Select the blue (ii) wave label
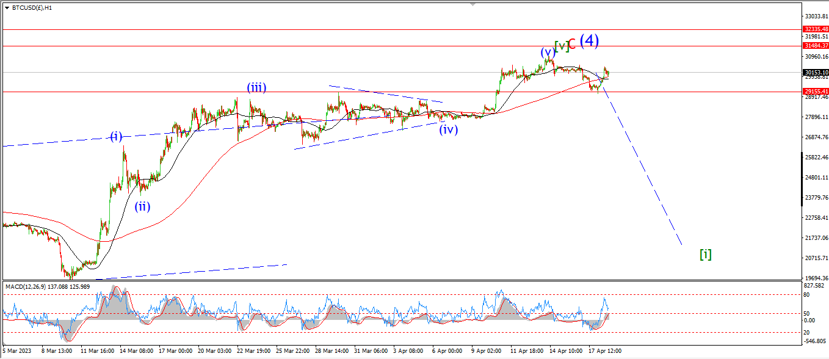 tap(142, 206)
